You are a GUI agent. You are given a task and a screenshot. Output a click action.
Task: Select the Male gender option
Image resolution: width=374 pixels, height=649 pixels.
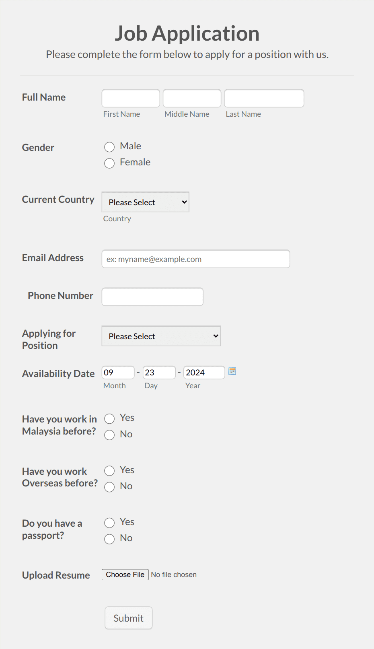coord(109,147)
